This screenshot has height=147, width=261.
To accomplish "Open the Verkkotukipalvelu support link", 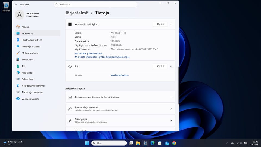I will click(x=119, y=75).
